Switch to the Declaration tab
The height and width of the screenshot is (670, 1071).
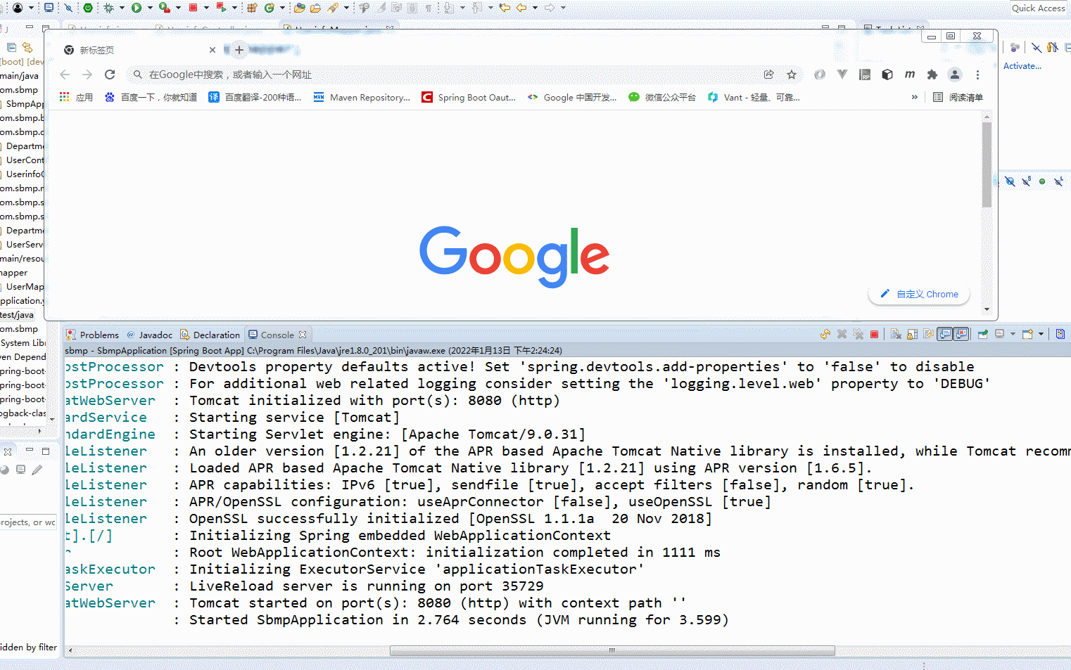click(x=210, y=335)
